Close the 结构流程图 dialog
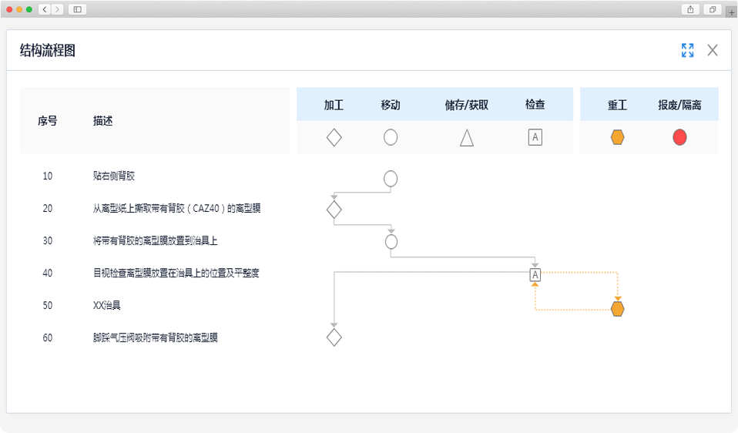The image size is (738, 433). coord(713,50)
